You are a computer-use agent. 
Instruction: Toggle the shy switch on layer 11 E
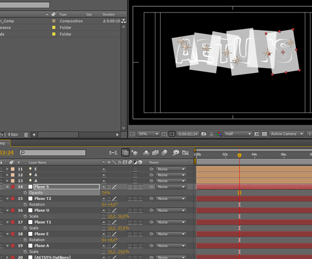point(103,169)
